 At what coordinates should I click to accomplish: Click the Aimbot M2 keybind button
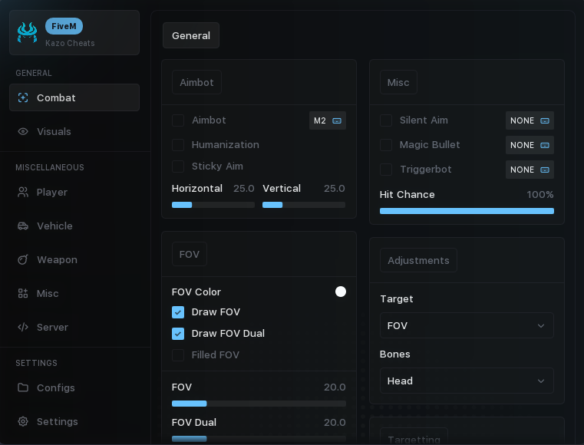[x=328, y=120]
